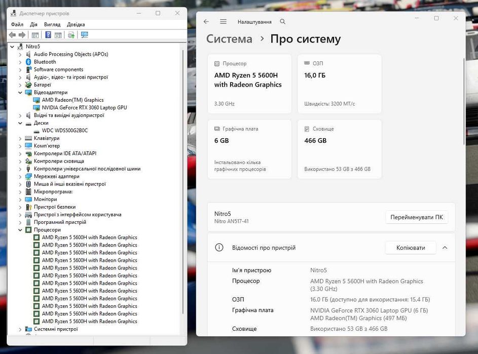Click the Диспетчер пристроїв title bar icon

point(13,13)
